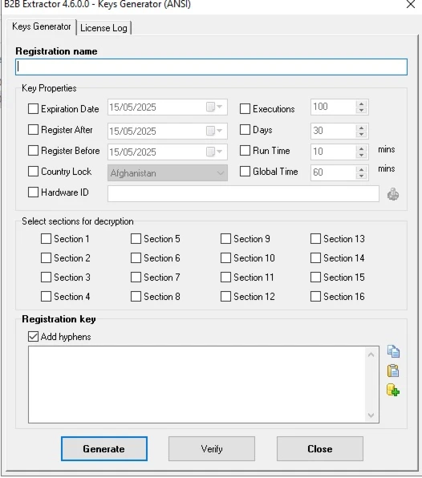This screenshot has width=422, height=478.
Task: Decrease the Run Time minutes spinner
Action: pyautogui.click(x=361, y=155)
